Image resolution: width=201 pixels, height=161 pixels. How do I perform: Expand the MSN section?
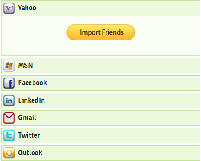100,66
